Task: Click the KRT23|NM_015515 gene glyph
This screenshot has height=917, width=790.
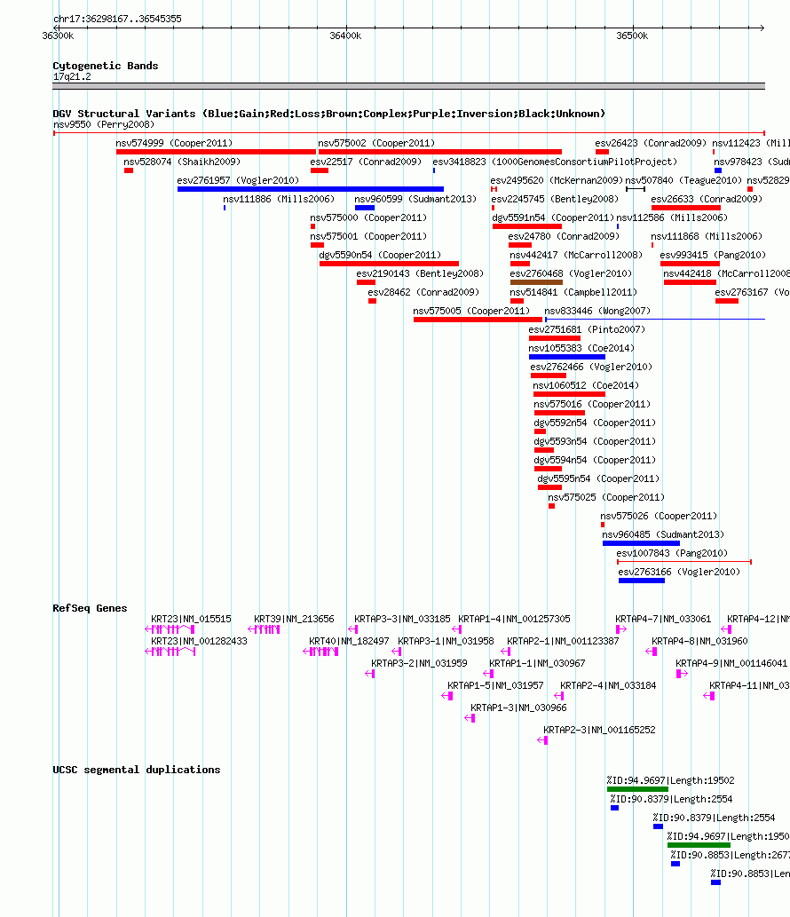Action: click(170, 630)
